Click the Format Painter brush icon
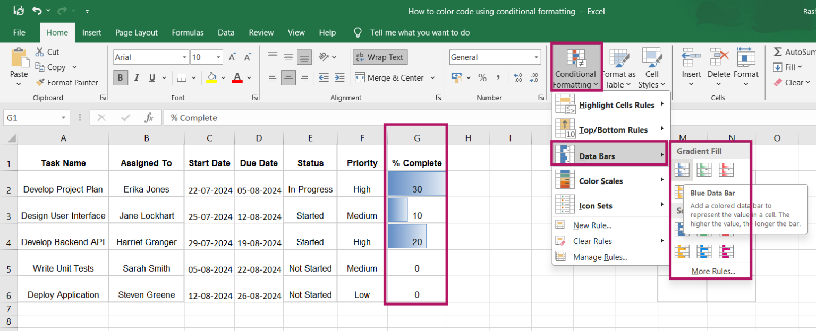 (x=40, y=83)
